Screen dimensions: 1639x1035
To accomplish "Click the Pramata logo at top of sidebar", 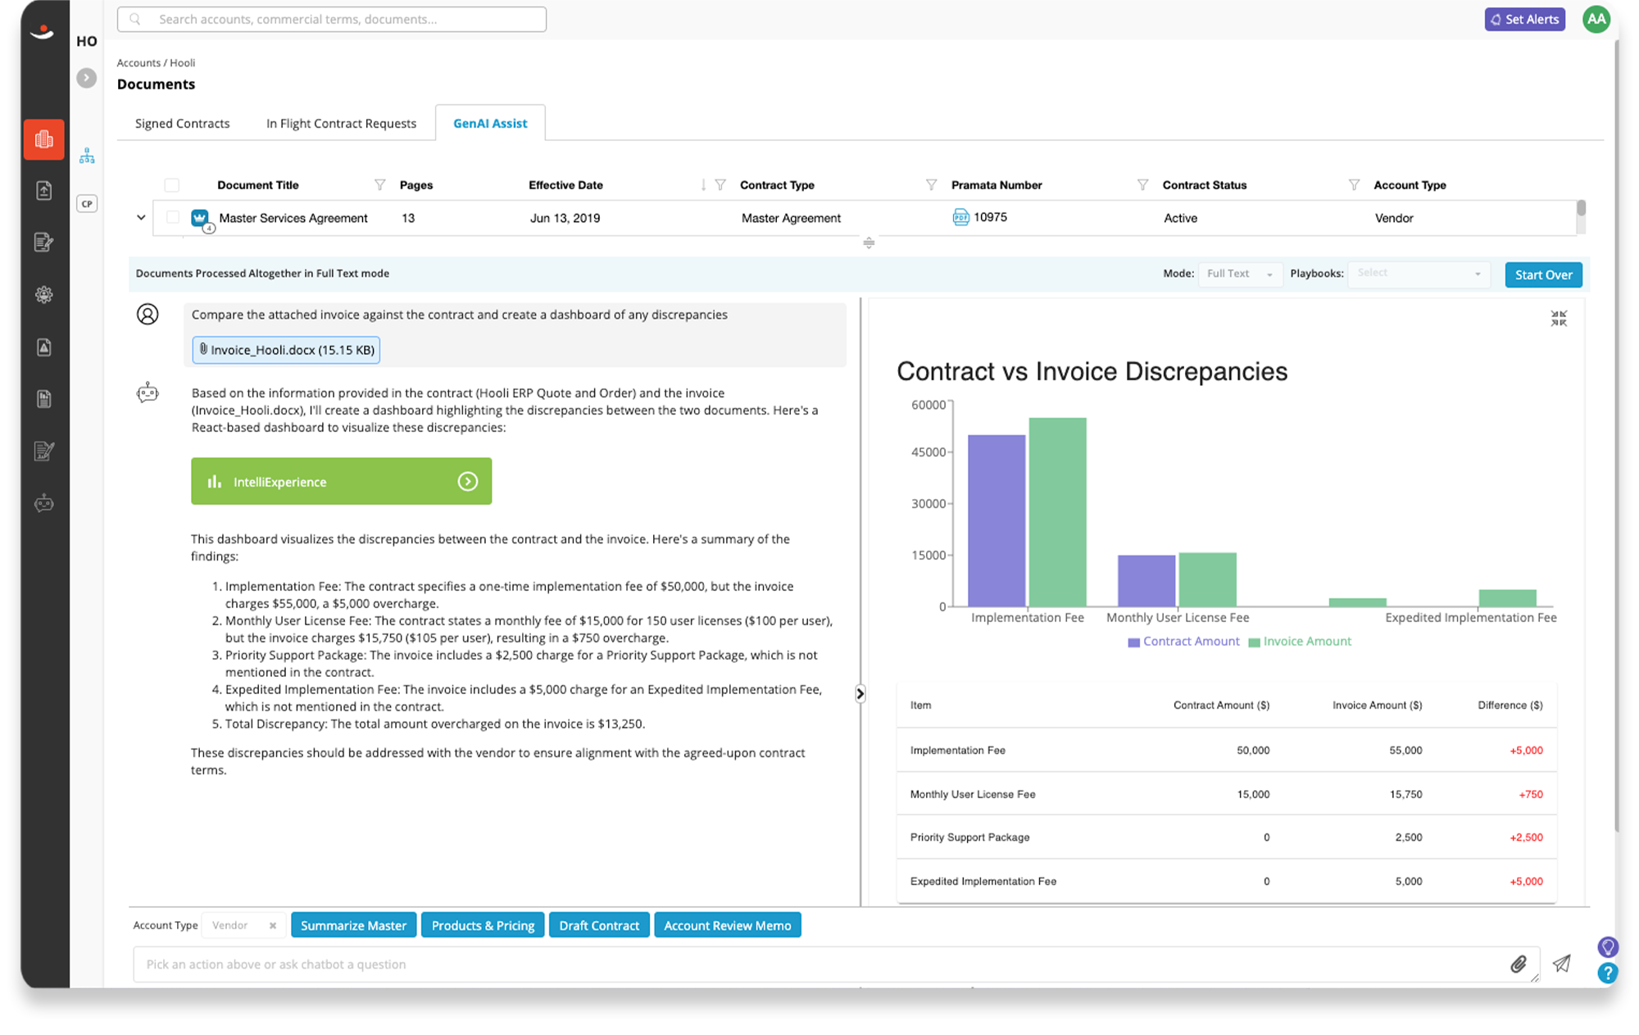I will pyautogui.click(x=43, y=31).
